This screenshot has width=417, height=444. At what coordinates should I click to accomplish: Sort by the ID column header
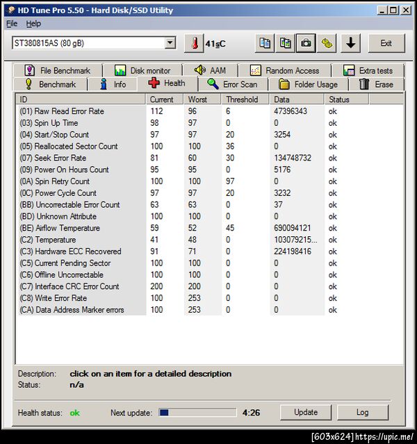81,99
